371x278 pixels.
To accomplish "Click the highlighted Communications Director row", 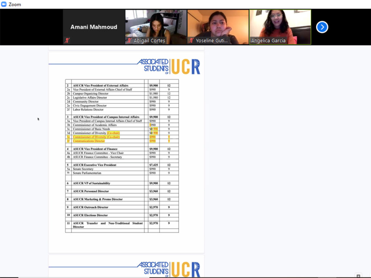I will click(x=89, y=141).
